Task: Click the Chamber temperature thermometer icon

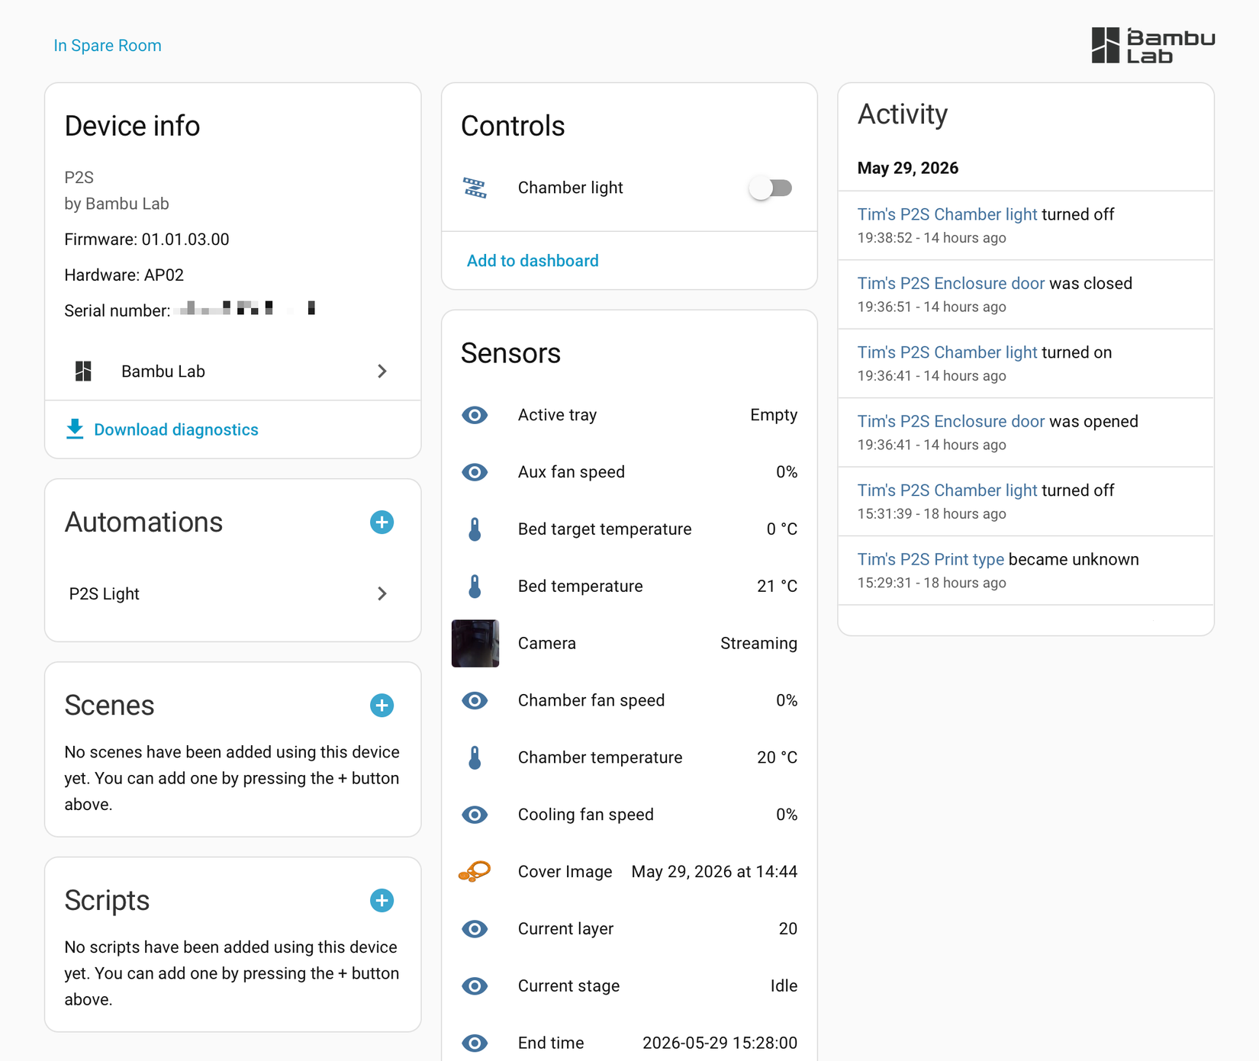Action: point(475,757)
